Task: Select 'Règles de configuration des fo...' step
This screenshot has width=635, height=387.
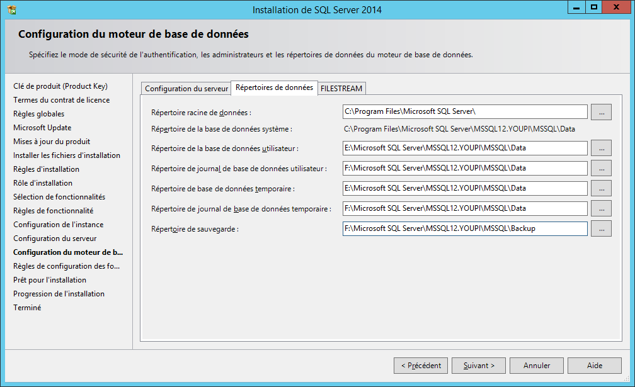Action: coord(66,266)
